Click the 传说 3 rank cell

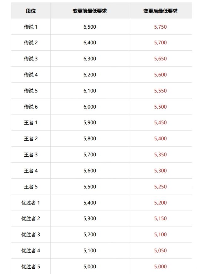coord(31,59)
